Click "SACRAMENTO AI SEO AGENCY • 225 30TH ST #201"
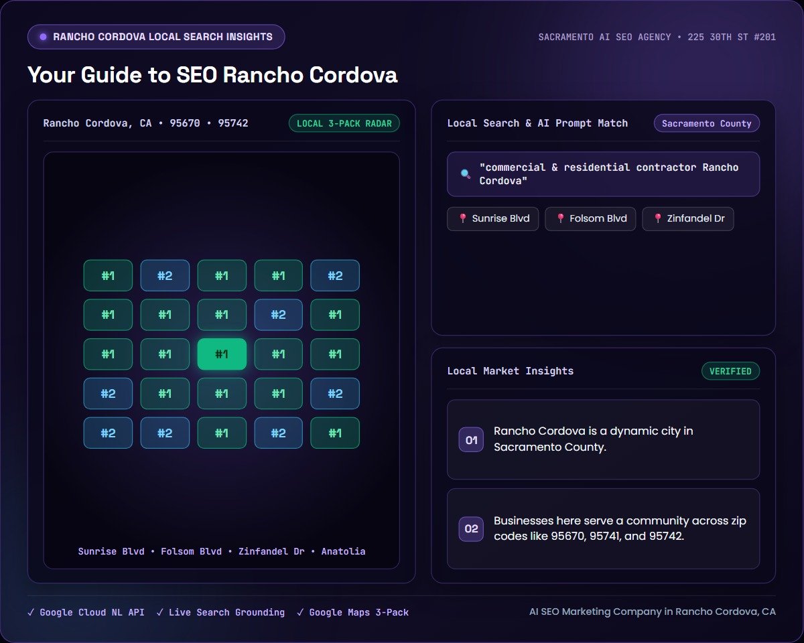Screen dimensions: 804x643 coord(657,37)
